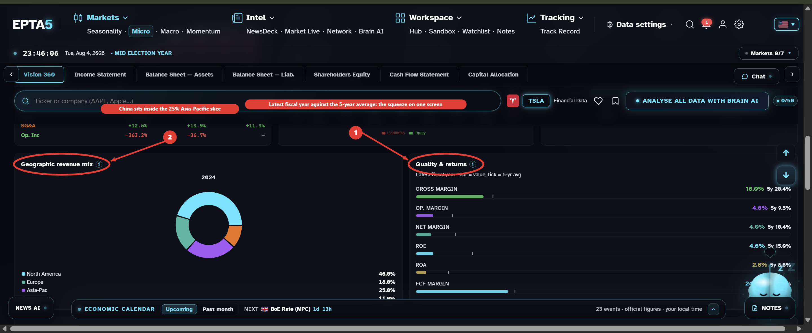Click the geographic revenue donut chart
Image resolution: width=812 pixels, height=333 pixels.
209,225
